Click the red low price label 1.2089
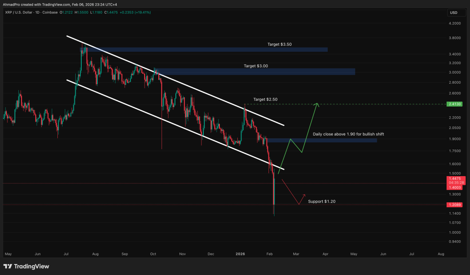Image resolution: width=470 pixels, height=275 pixels. [454, 205]
